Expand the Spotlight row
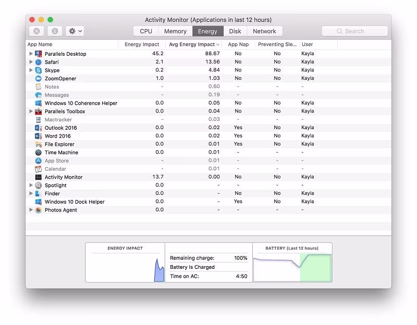The image size is (417, 325). point(31,185)
